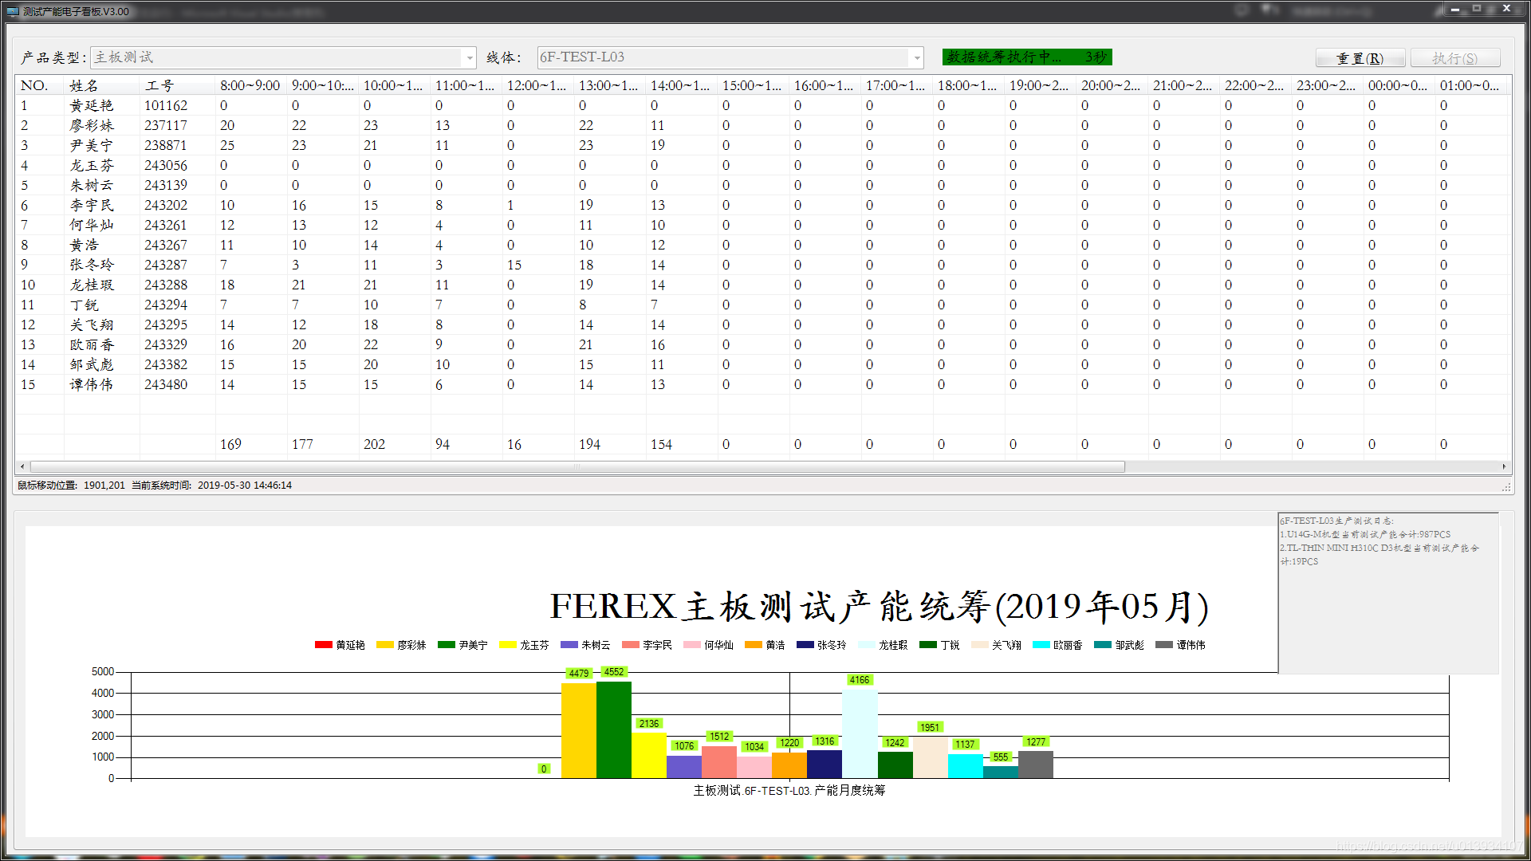Click the 8:00~9:00 column header

tap(250, 85)
